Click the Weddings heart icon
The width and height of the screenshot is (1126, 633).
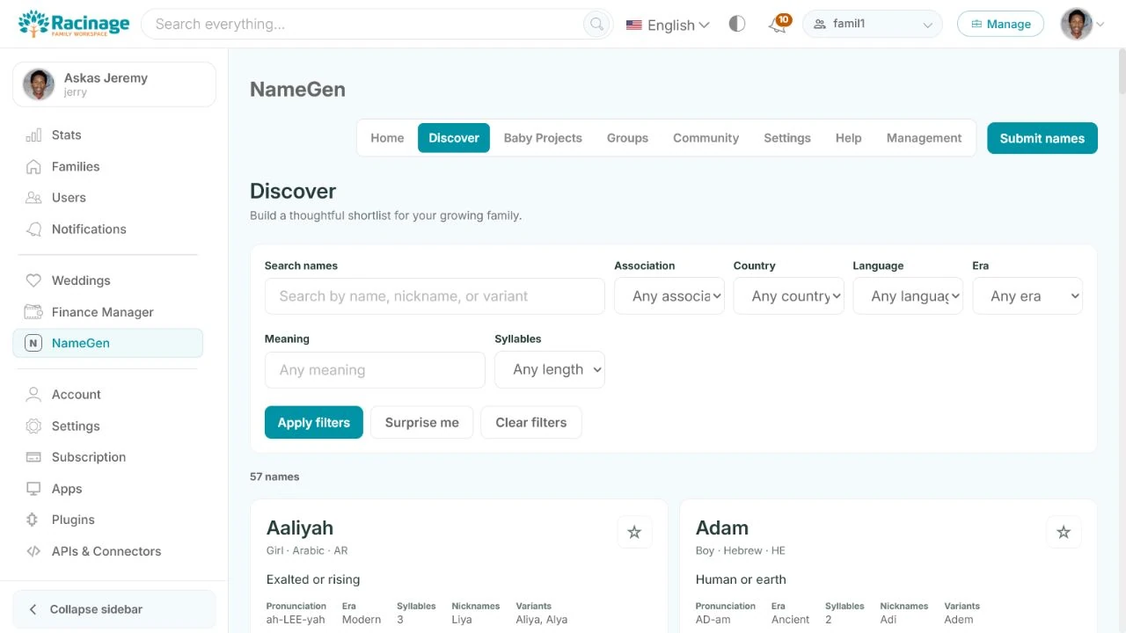(33, 280)
